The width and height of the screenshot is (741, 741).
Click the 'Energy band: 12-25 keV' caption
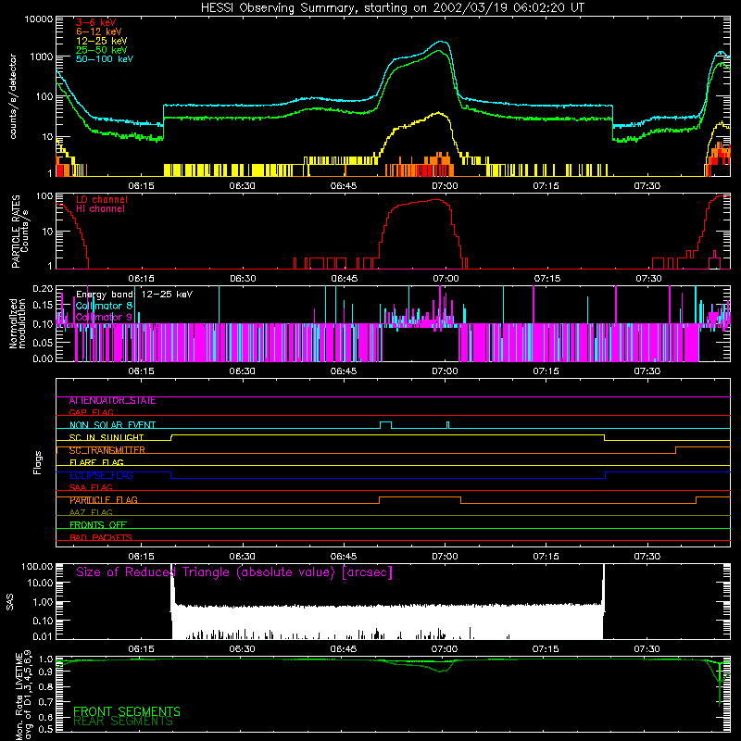pyautogui.click(x=134, y=295)
